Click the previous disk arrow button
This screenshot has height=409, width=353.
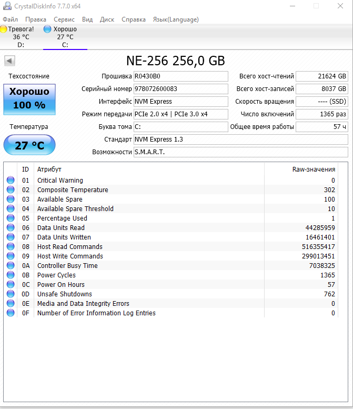click(9, 61)
